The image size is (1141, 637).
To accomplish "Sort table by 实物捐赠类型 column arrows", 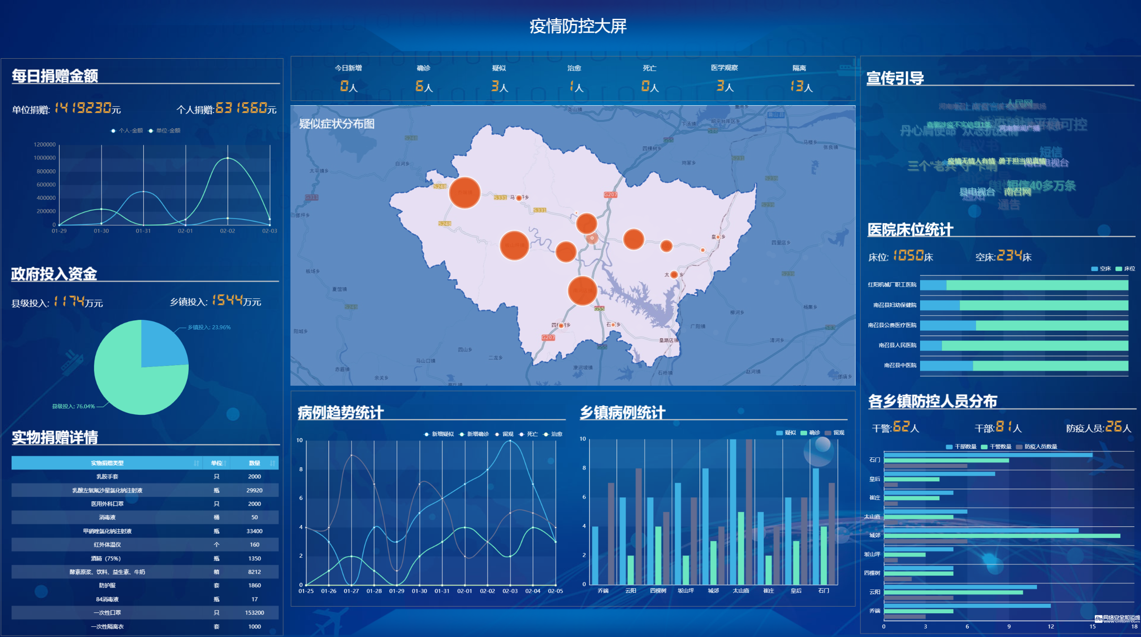I will click(196, 463).
